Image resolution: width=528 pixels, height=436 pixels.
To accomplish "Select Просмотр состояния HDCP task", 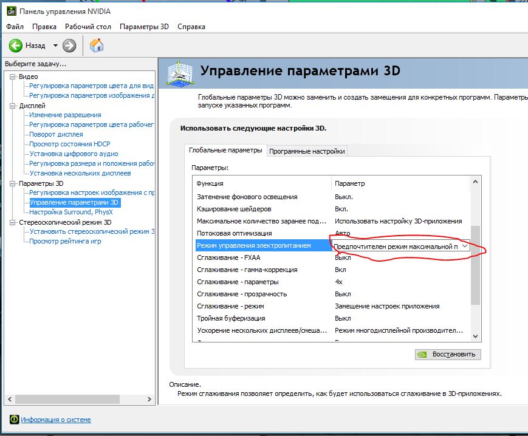I will [70, 144].
